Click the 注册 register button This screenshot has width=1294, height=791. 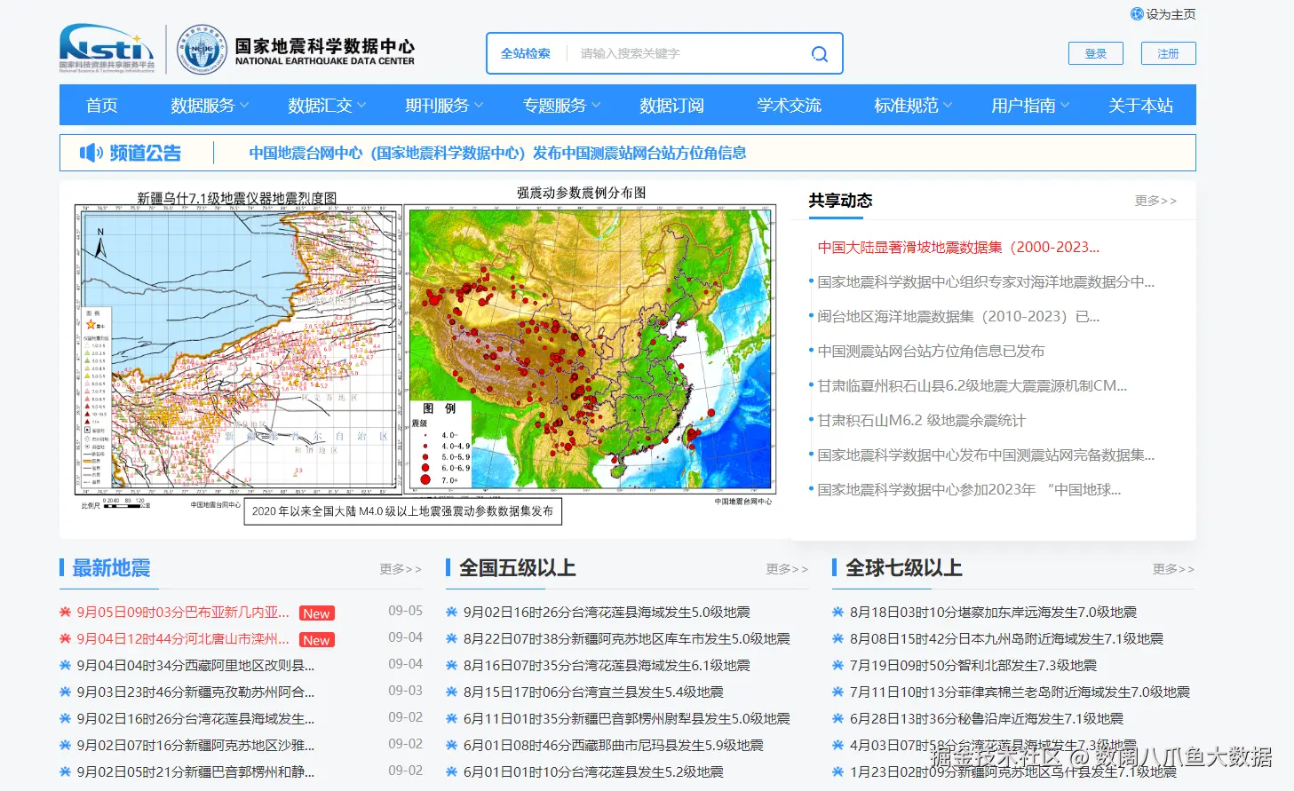pos(1169,53)
